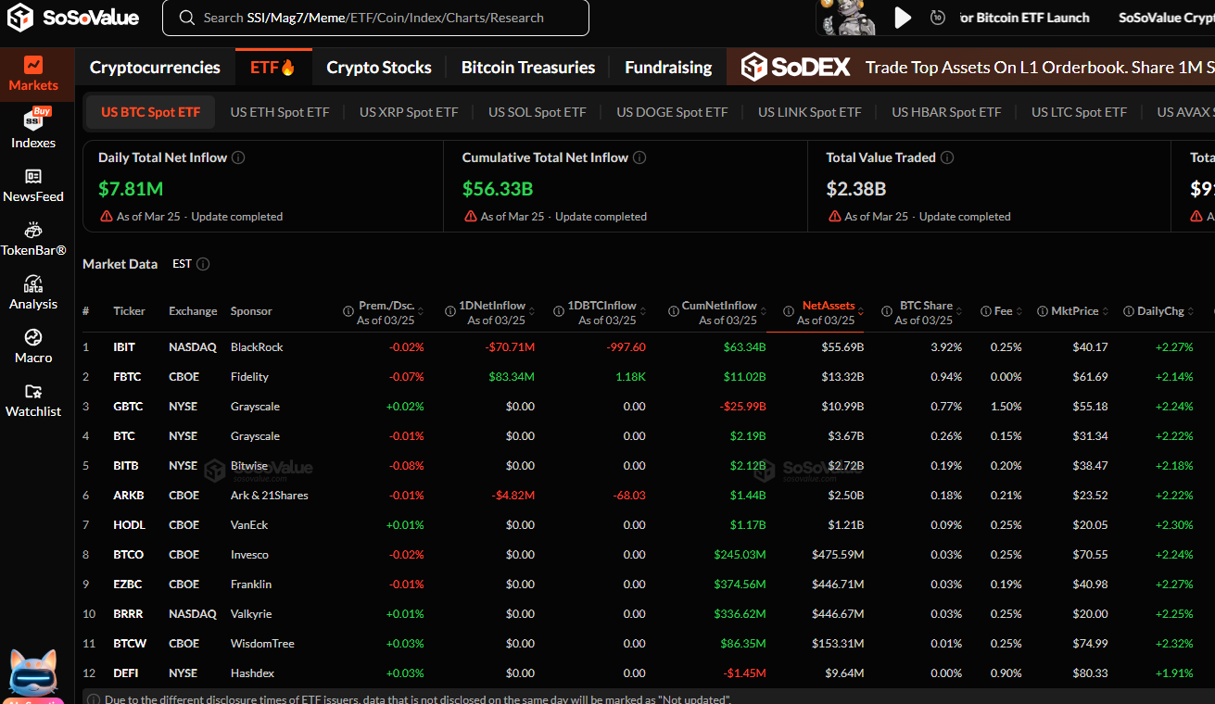Switch to the Crypto Stocks tab
Viewport: 1215px width, 704px height.
click(x=379, y=68)
